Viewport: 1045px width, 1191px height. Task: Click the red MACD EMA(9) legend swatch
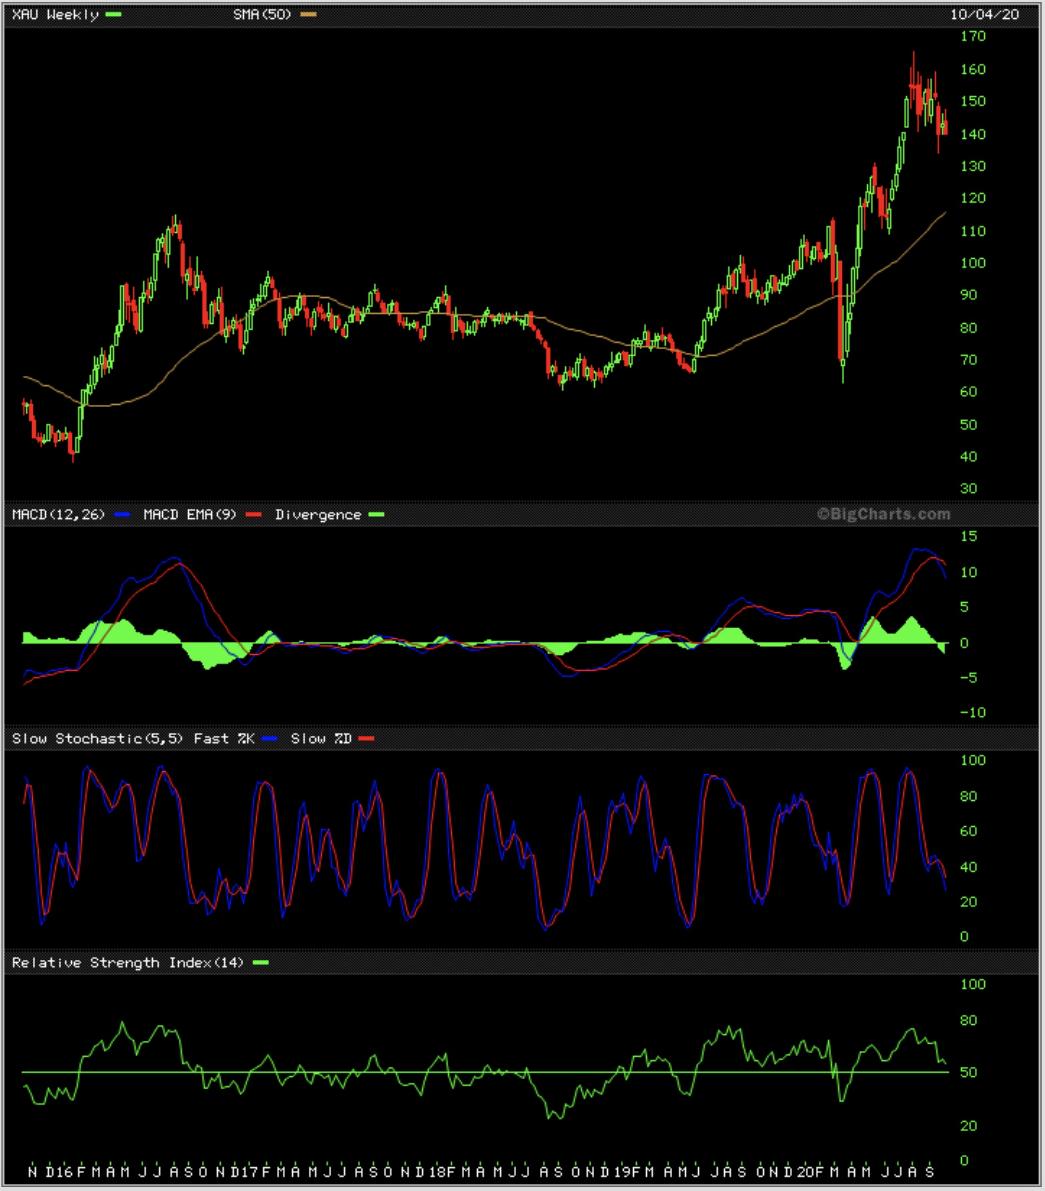(x=253, y=515)
